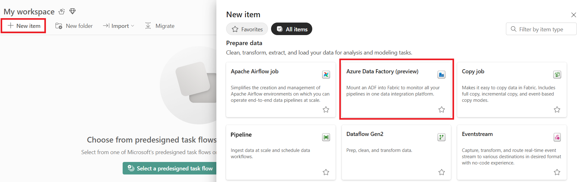Click the Azure Data Factory icon
Screen dimensions: 583x182
[x=441, y=75]
